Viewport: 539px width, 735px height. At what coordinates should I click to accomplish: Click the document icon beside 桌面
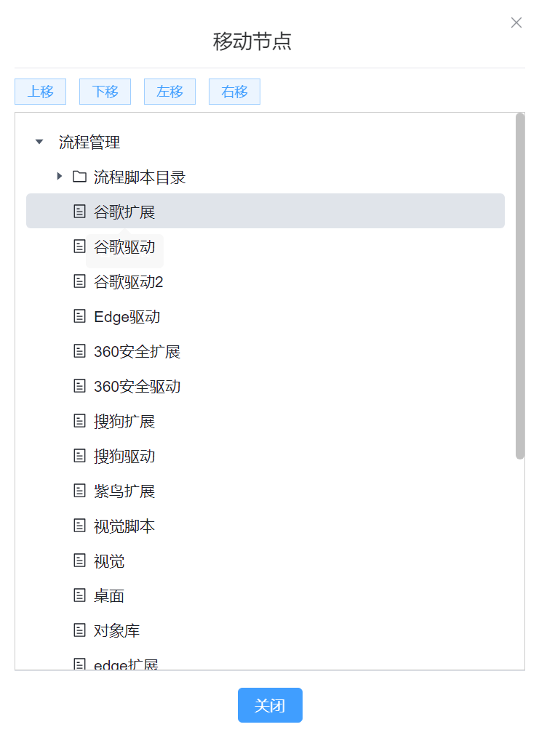click(80, 595)
